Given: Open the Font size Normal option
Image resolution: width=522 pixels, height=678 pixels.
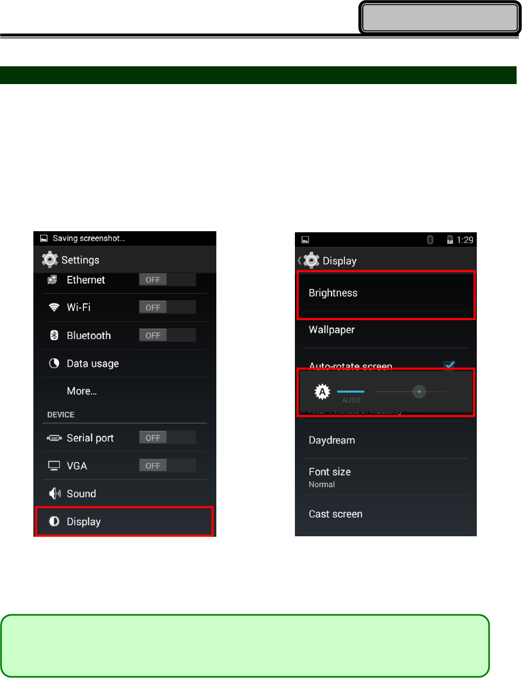Looking at the screenshot, I should pos(386,478).
